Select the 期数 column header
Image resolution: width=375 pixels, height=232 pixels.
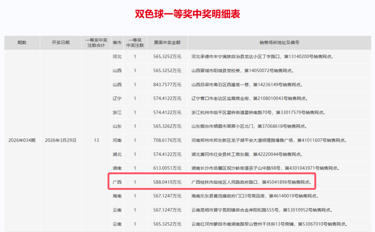pyautogui.click(x=22, y=43)
